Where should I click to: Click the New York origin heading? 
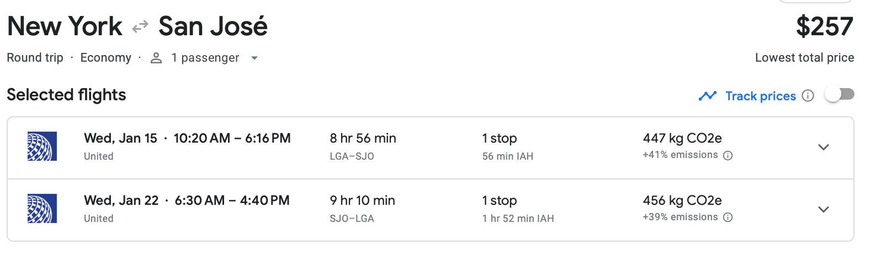pyautogui.click(x=65, y=26)
